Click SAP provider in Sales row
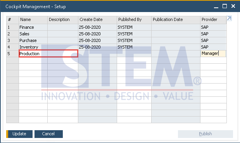 [213, 34]
